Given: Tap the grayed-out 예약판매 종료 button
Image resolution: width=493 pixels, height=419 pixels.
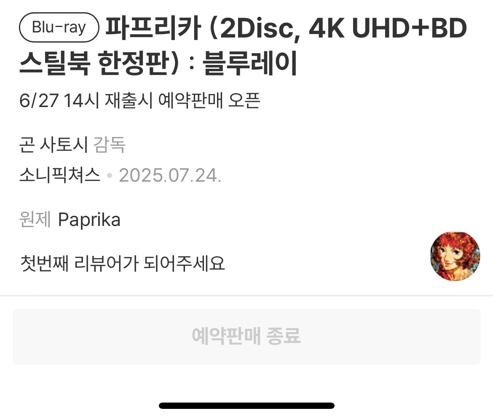Looking at the screenshot, I should [x=246, y=336].
